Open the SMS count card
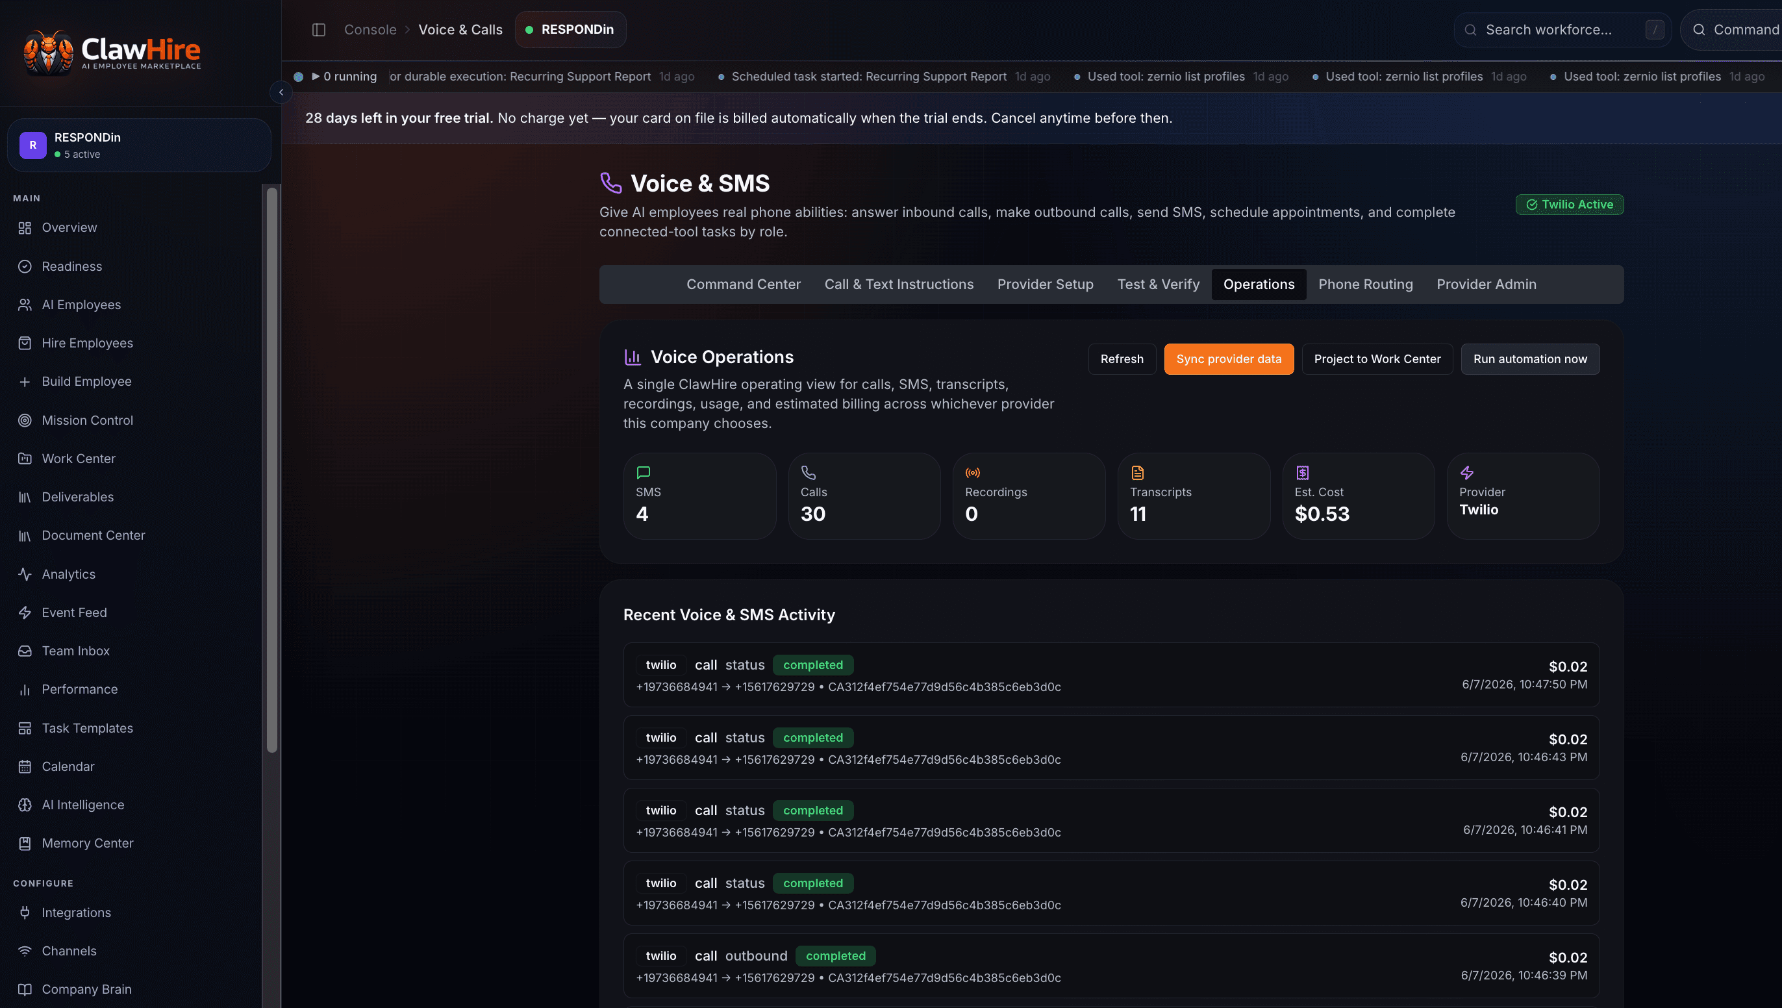Image resolution: width=1782 pixels, height=1008 pixels. click(x=699, y=496)
